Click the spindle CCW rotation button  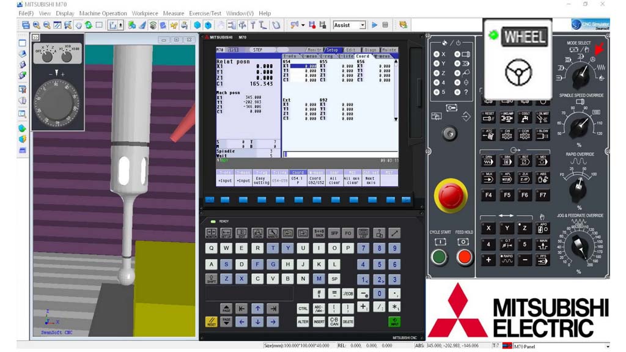(525, 134)
